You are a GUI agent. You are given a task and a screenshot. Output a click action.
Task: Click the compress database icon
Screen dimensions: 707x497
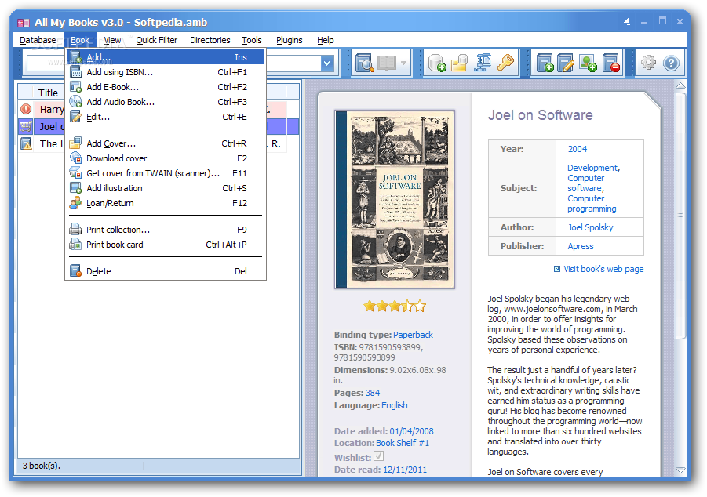tap(483, 63)
